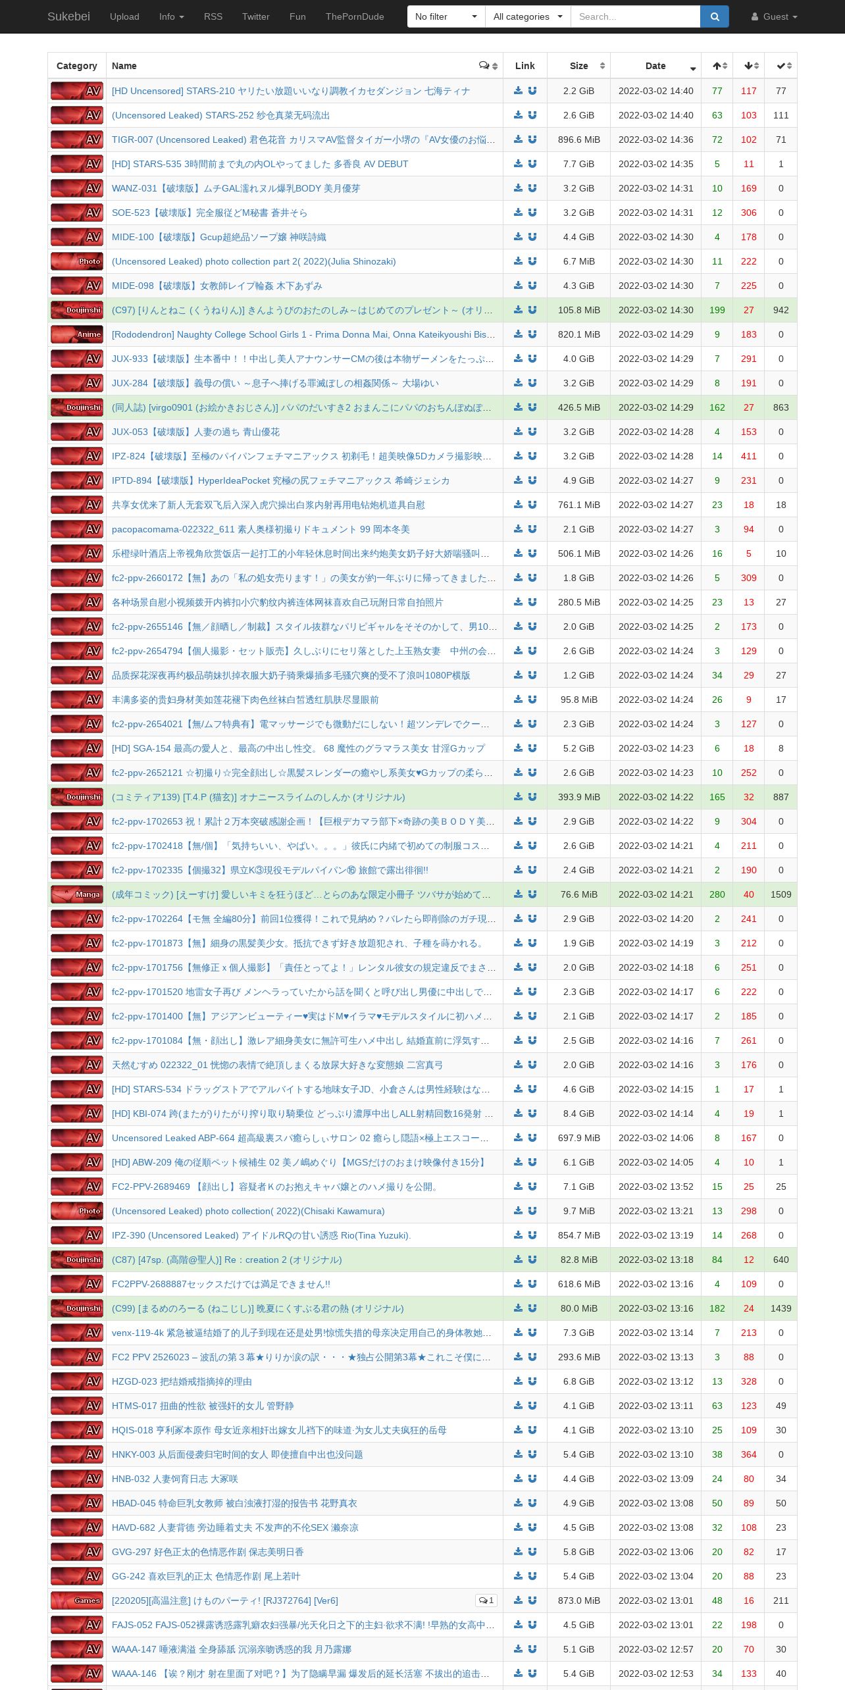Click date 2022-03-02 13:52
The height and width of the screenshot is (1690, 845).
[655, 1187]
